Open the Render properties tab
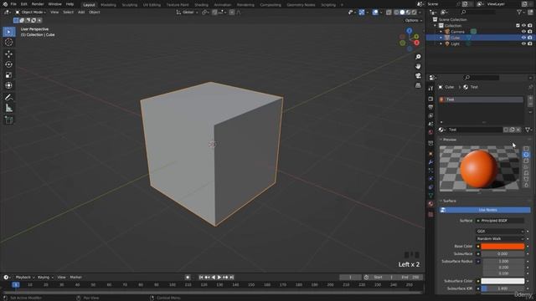536x301 pixels. (430, 99)
